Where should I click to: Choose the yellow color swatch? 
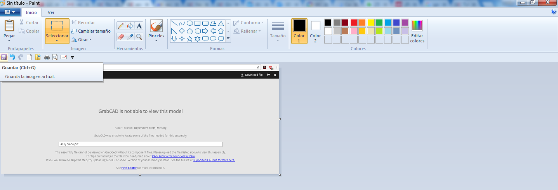(371, 23)
